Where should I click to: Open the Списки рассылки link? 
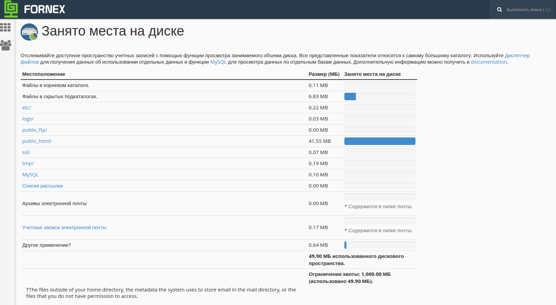coord(43,186)
